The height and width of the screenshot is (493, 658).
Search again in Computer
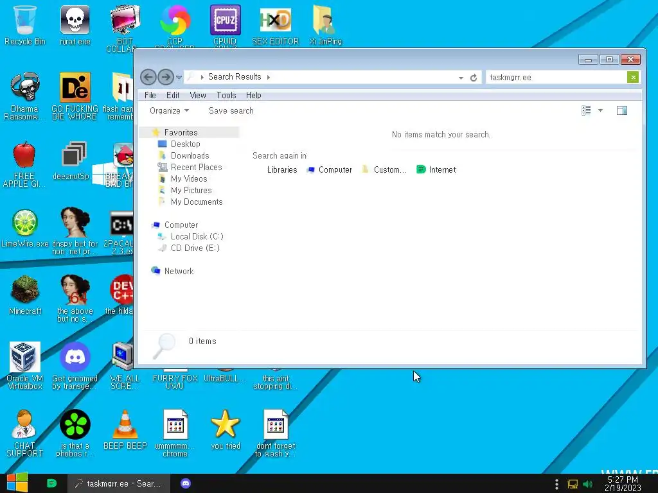pos(330,169)
